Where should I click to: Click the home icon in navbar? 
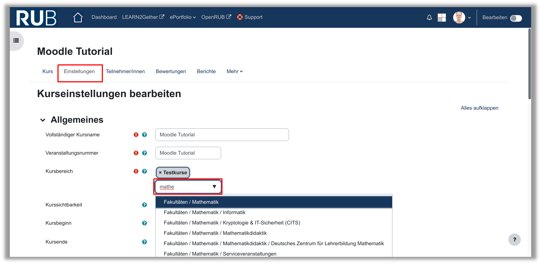point(78,17)
